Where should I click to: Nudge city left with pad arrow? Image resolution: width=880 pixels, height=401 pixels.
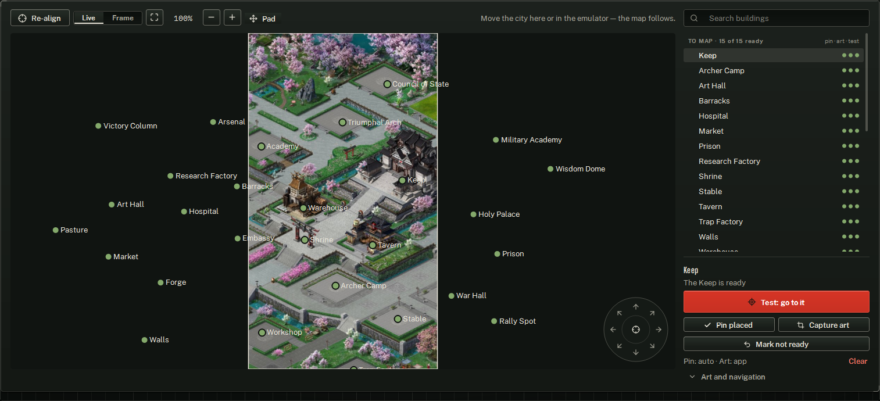pyautogui.click(x=613, y=330)
